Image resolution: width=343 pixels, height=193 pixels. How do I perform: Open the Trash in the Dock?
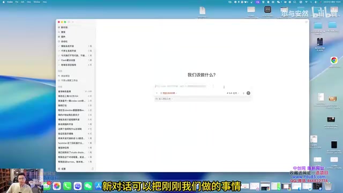click(x=328, y=186)
